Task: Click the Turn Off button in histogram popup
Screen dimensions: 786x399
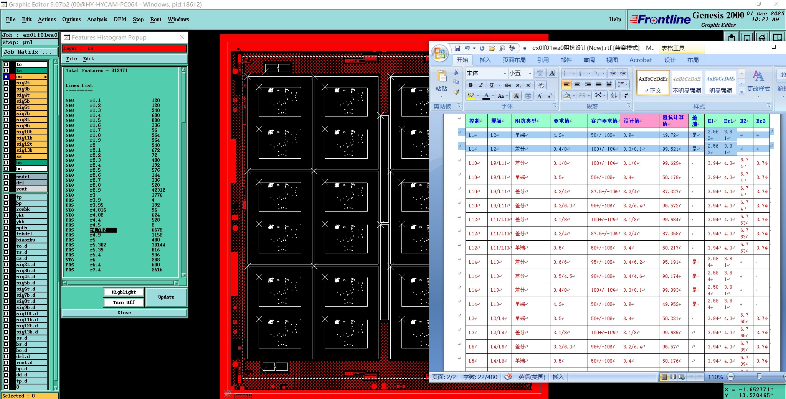Action: [x=124, y=302]
